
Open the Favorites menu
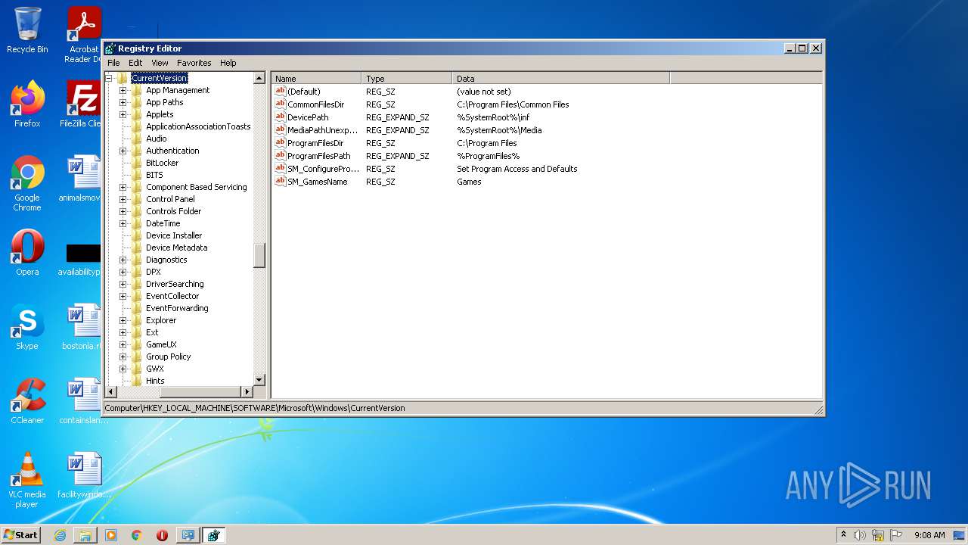(194, 63)
